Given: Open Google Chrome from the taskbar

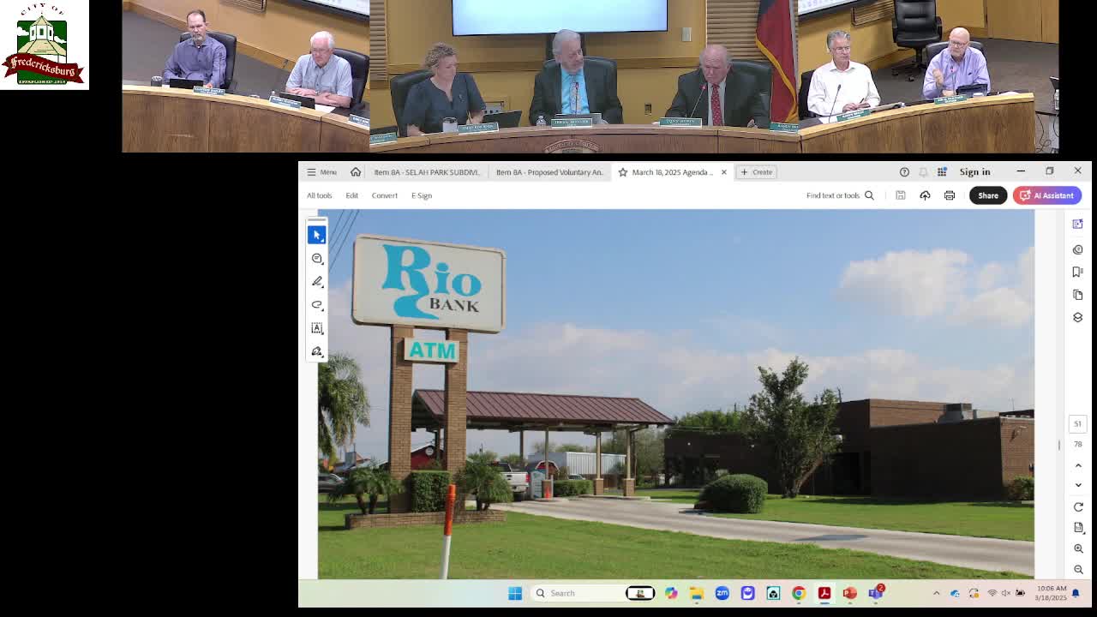Looking at the screenshot, I should tap(799, 593).
